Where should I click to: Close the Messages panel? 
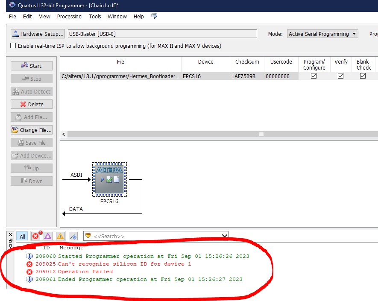pos(10,234)
